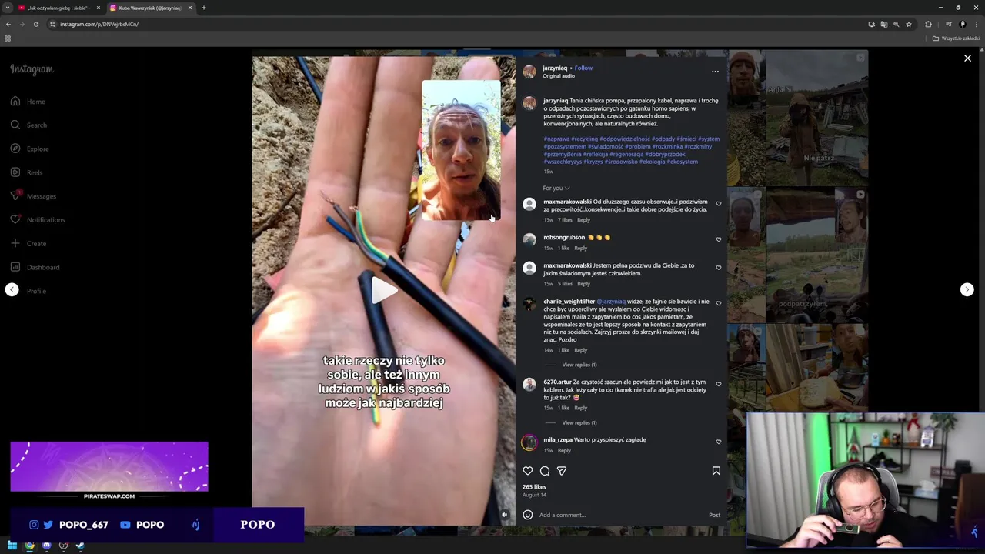The image size is (985, 554).
Task: Click the Post comment button
Action: pyautogui.click(x=714, y=515)
